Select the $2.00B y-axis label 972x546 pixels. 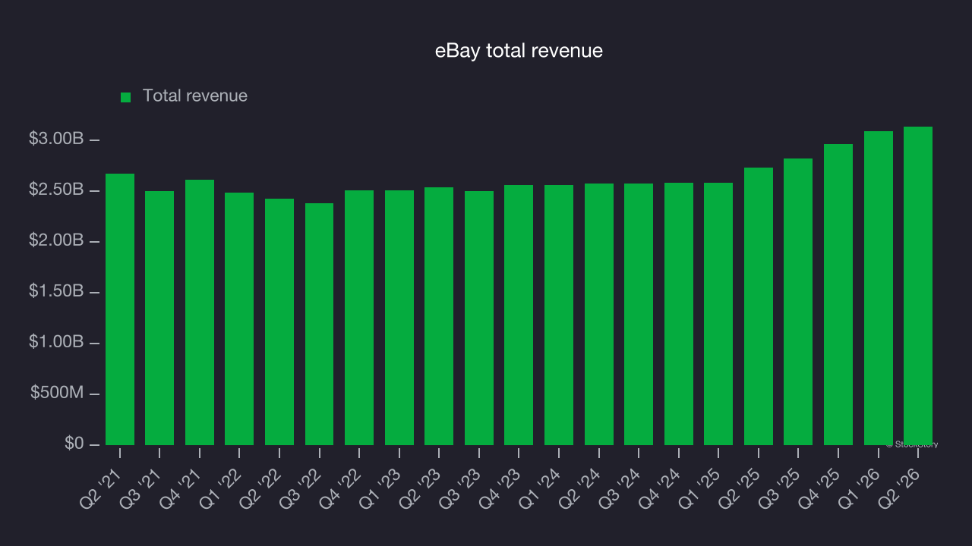tap(56, 240)
